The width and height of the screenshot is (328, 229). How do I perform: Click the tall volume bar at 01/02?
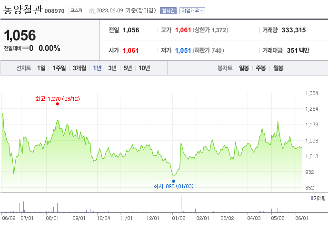tap(181, 204)
